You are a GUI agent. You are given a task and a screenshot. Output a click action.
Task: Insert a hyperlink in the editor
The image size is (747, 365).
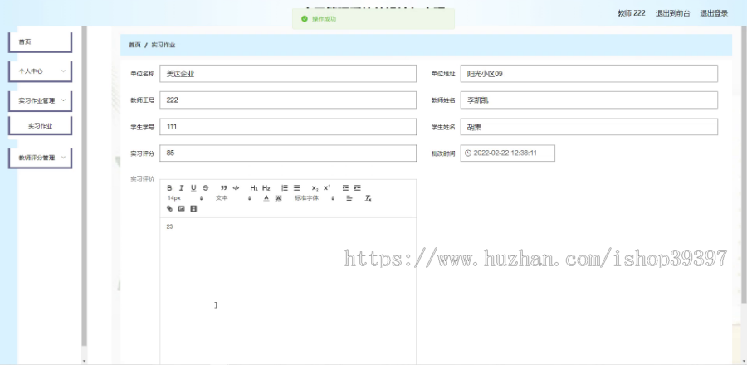(169, 208)
